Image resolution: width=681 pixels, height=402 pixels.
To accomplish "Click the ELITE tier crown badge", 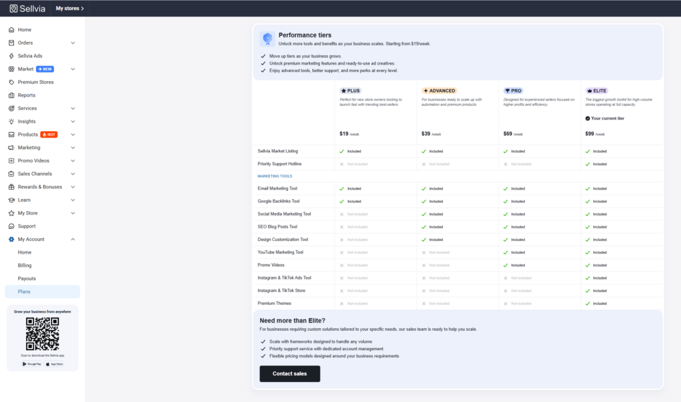I will pos(597,91).
